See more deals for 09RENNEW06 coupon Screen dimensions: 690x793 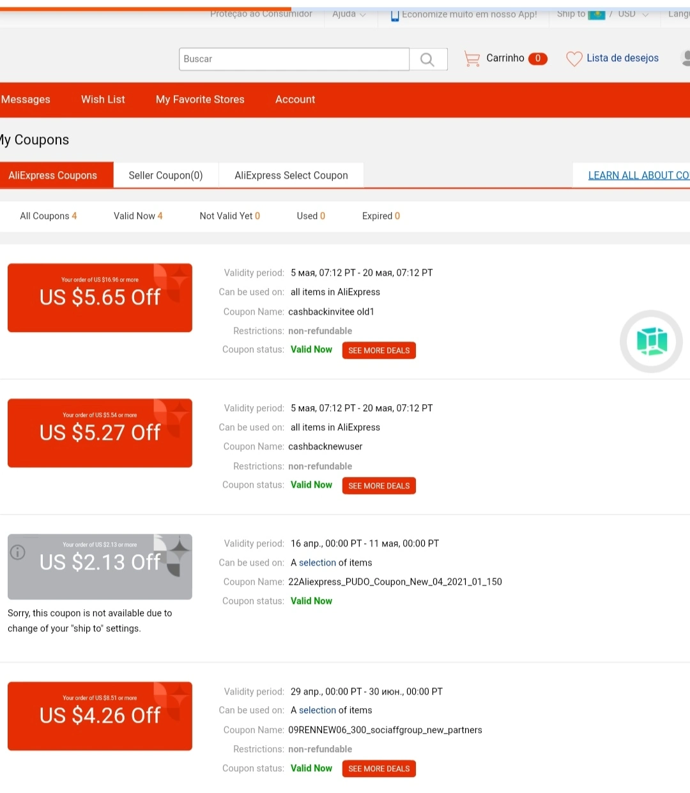click(x=379, y=769)
